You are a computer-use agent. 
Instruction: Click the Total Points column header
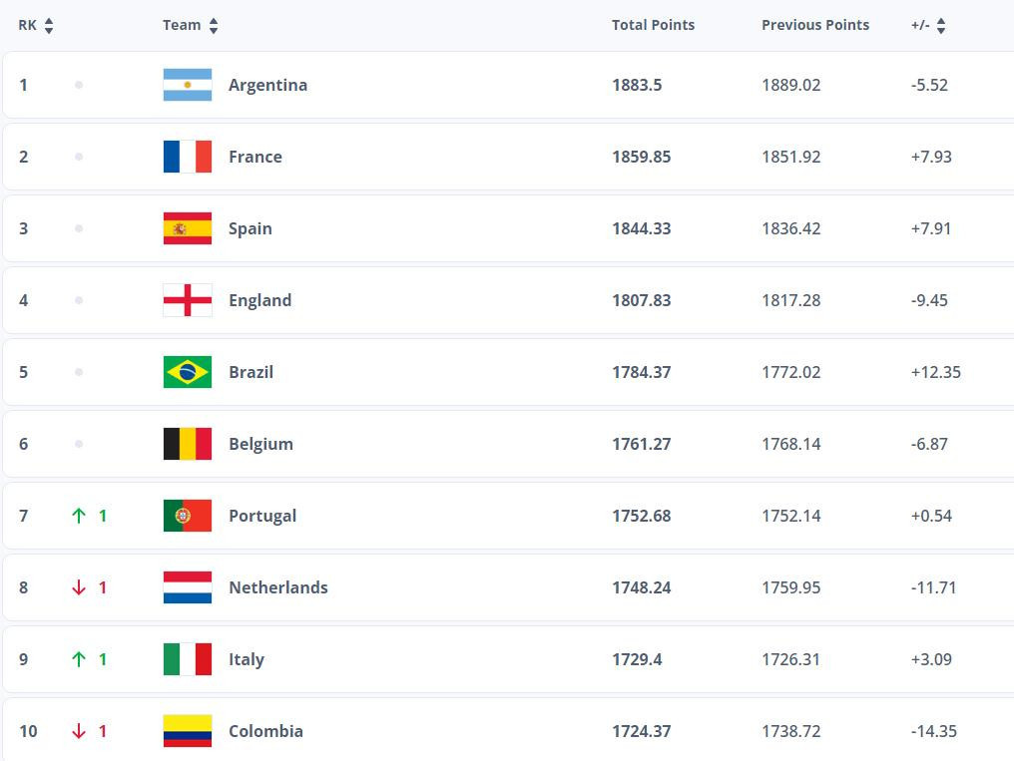click(x=653, y=25)
